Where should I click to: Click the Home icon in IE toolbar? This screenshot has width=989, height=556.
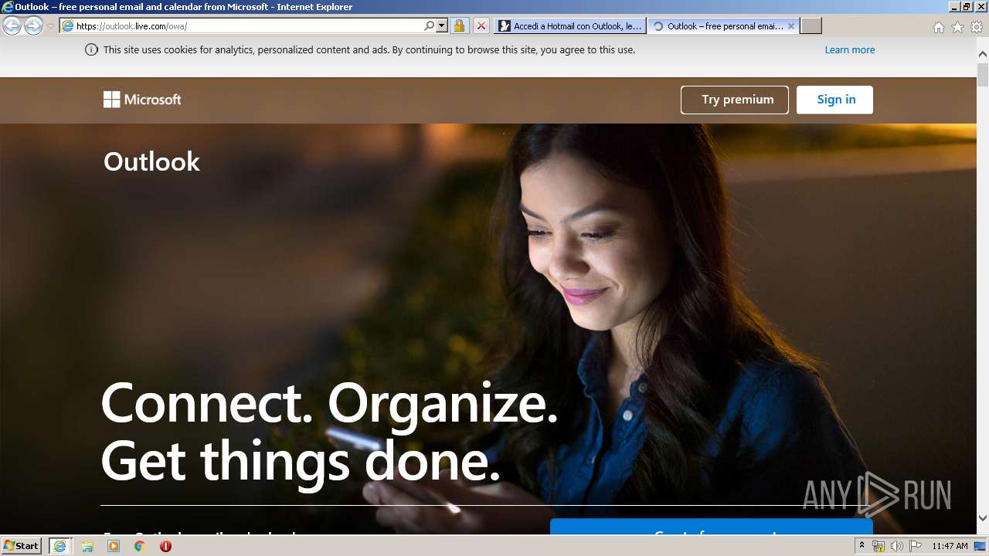coord(938,27)
